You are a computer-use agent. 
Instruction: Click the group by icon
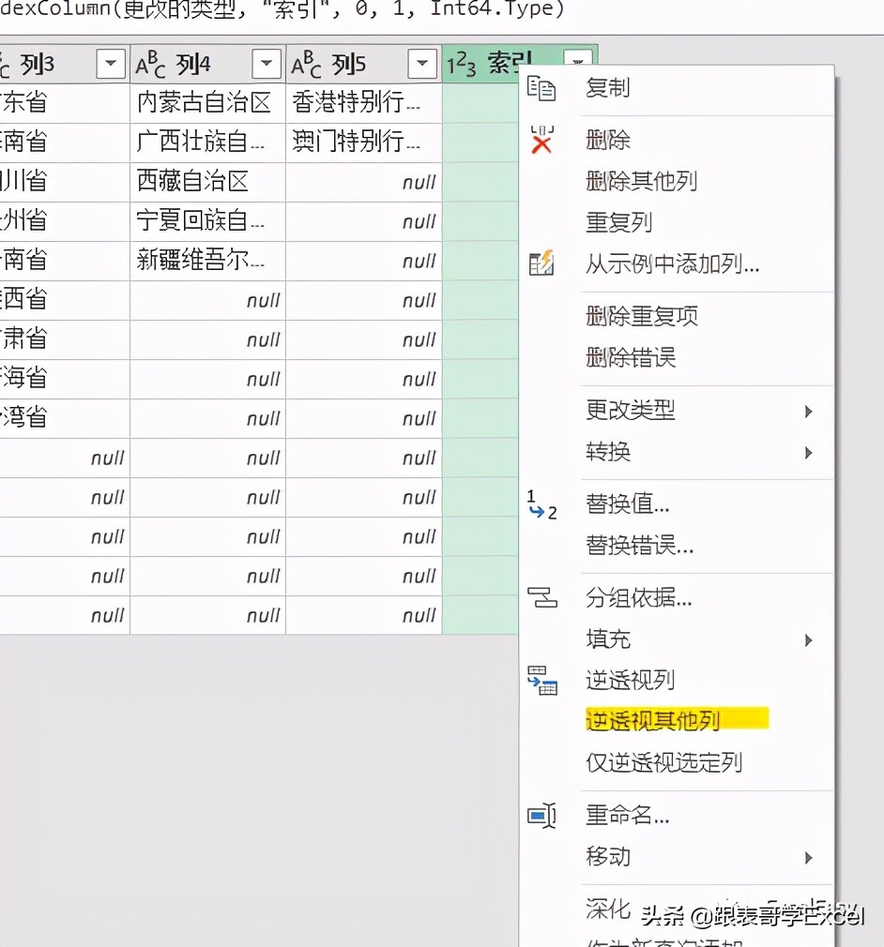click(x=541, y=597)
